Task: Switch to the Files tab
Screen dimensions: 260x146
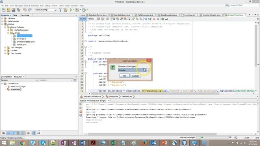Action: tap(15, 15)
